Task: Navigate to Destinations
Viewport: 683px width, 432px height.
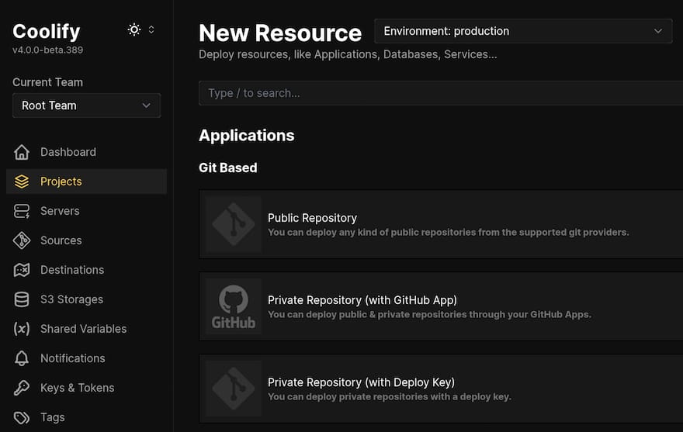Action: click(72, 270)
